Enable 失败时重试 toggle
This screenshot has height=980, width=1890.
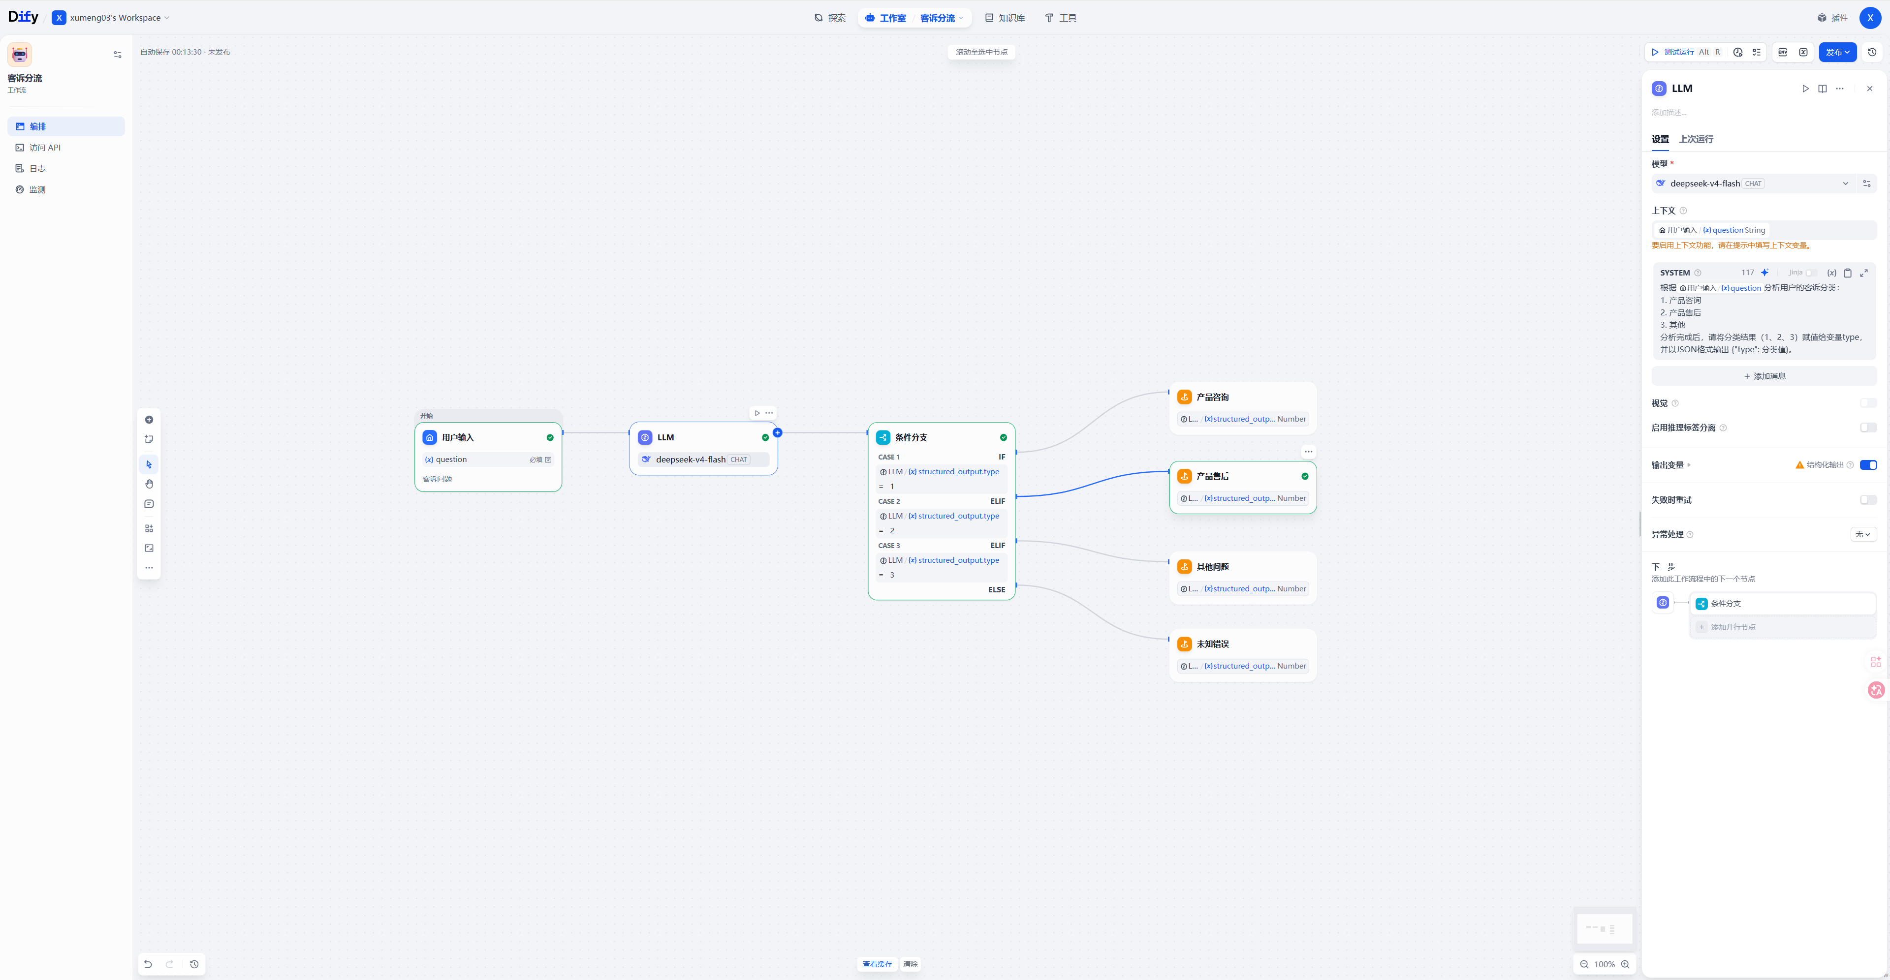(x=1868, y=500)
